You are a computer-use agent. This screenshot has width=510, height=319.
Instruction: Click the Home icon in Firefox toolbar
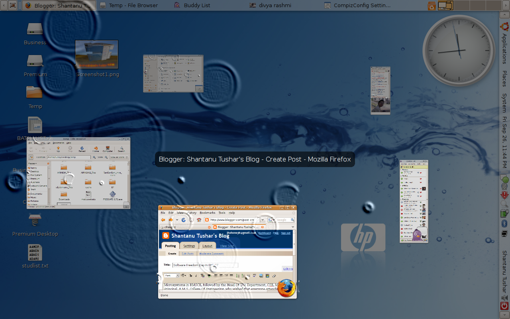pos(199,220)
